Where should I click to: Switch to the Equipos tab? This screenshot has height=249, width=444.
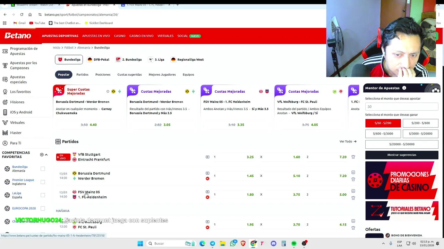tap(188, 74)
